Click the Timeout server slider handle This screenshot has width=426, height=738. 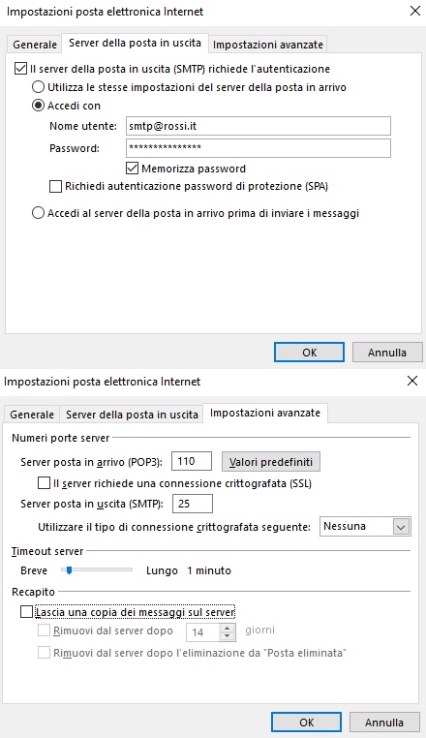tap(69, 570)
